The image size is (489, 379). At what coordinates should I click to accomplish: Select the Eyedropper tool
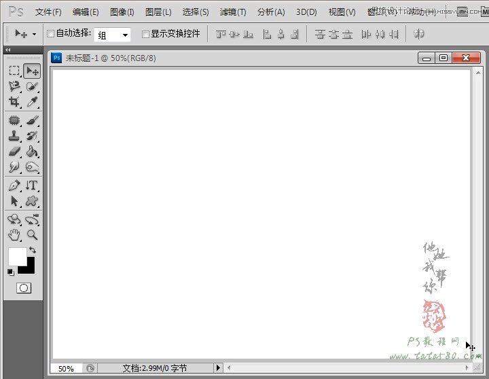click(x=32, y=101)
